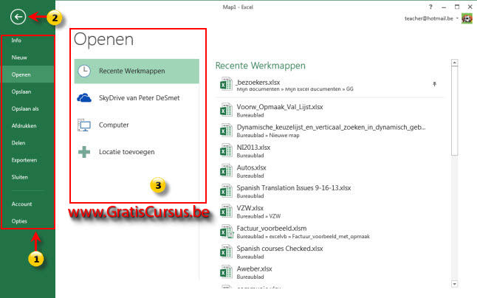
Task: Click the help question mark icon
Action: (x=430, y=7)
